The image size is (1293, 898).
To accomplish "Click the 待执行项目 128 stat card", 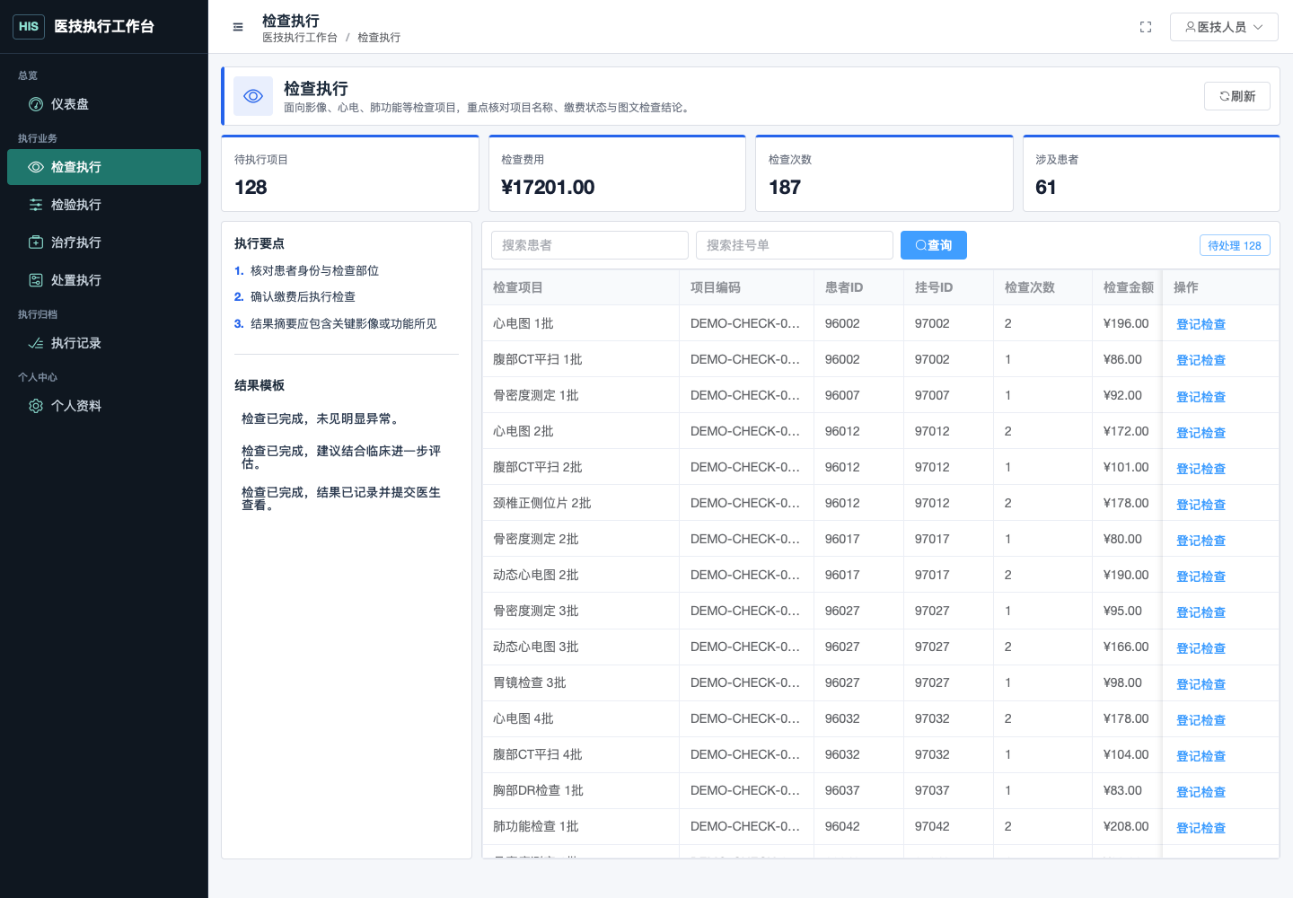I will tap(350, 173).
